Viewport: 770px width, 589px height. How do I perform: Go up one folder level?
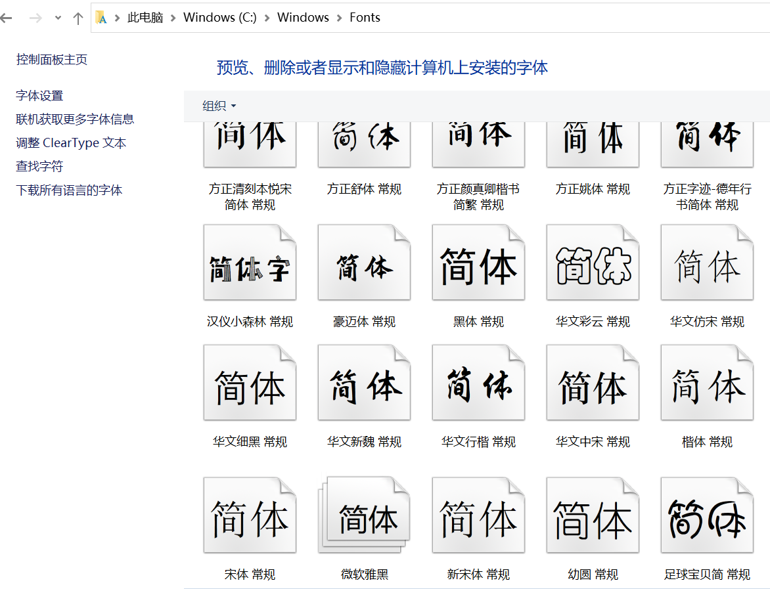point(78,18)
